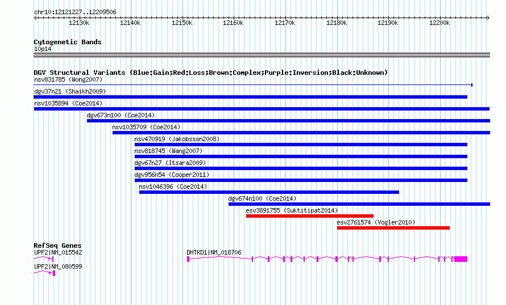The image size is (506, 305).
Task: Open the UPF2|NM_015542 gene label
Action: 58,252
